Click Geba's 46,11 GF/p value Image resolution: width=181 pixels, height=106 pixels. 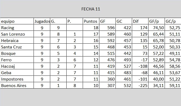pyautogui.click(x=157, y=73)
